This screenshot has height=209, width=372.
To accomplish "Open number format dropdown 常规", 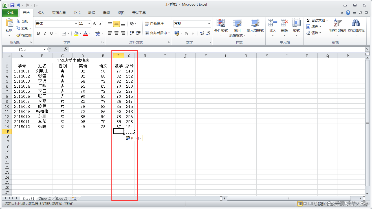I will (x=209, y=24).
